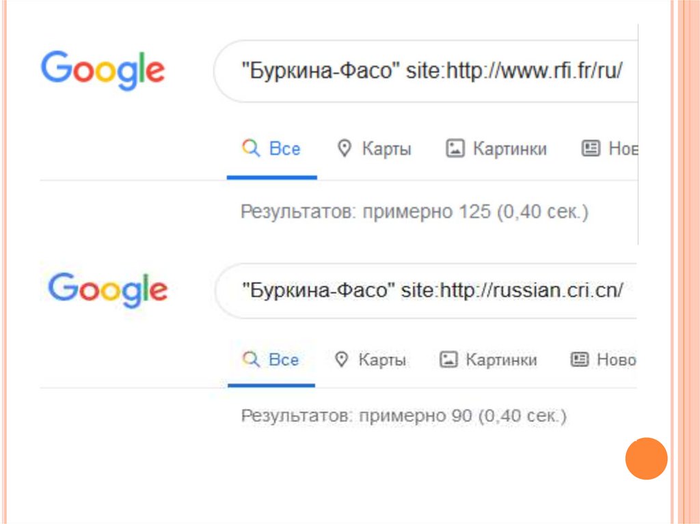Screen dimensions: 700x524
Task: Switch to the 'Картинки' tab text under the rfi.fr query
Action: coord(510,149)
